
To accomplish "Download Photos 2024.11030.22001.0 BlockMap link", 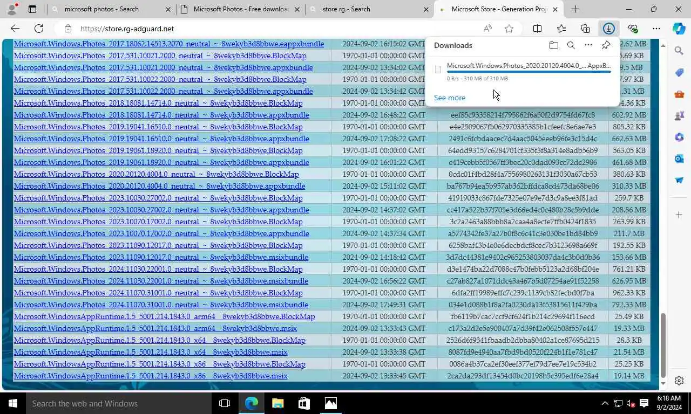I will click(158, 269).
